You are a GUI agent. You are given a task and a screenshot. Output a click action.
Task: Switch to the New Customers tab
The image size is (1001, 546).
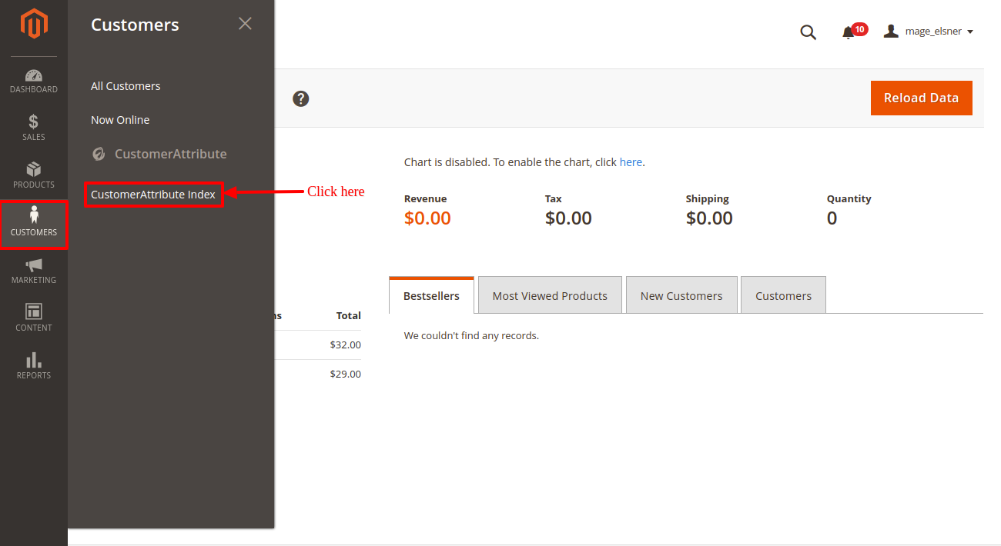pos(681,296)
